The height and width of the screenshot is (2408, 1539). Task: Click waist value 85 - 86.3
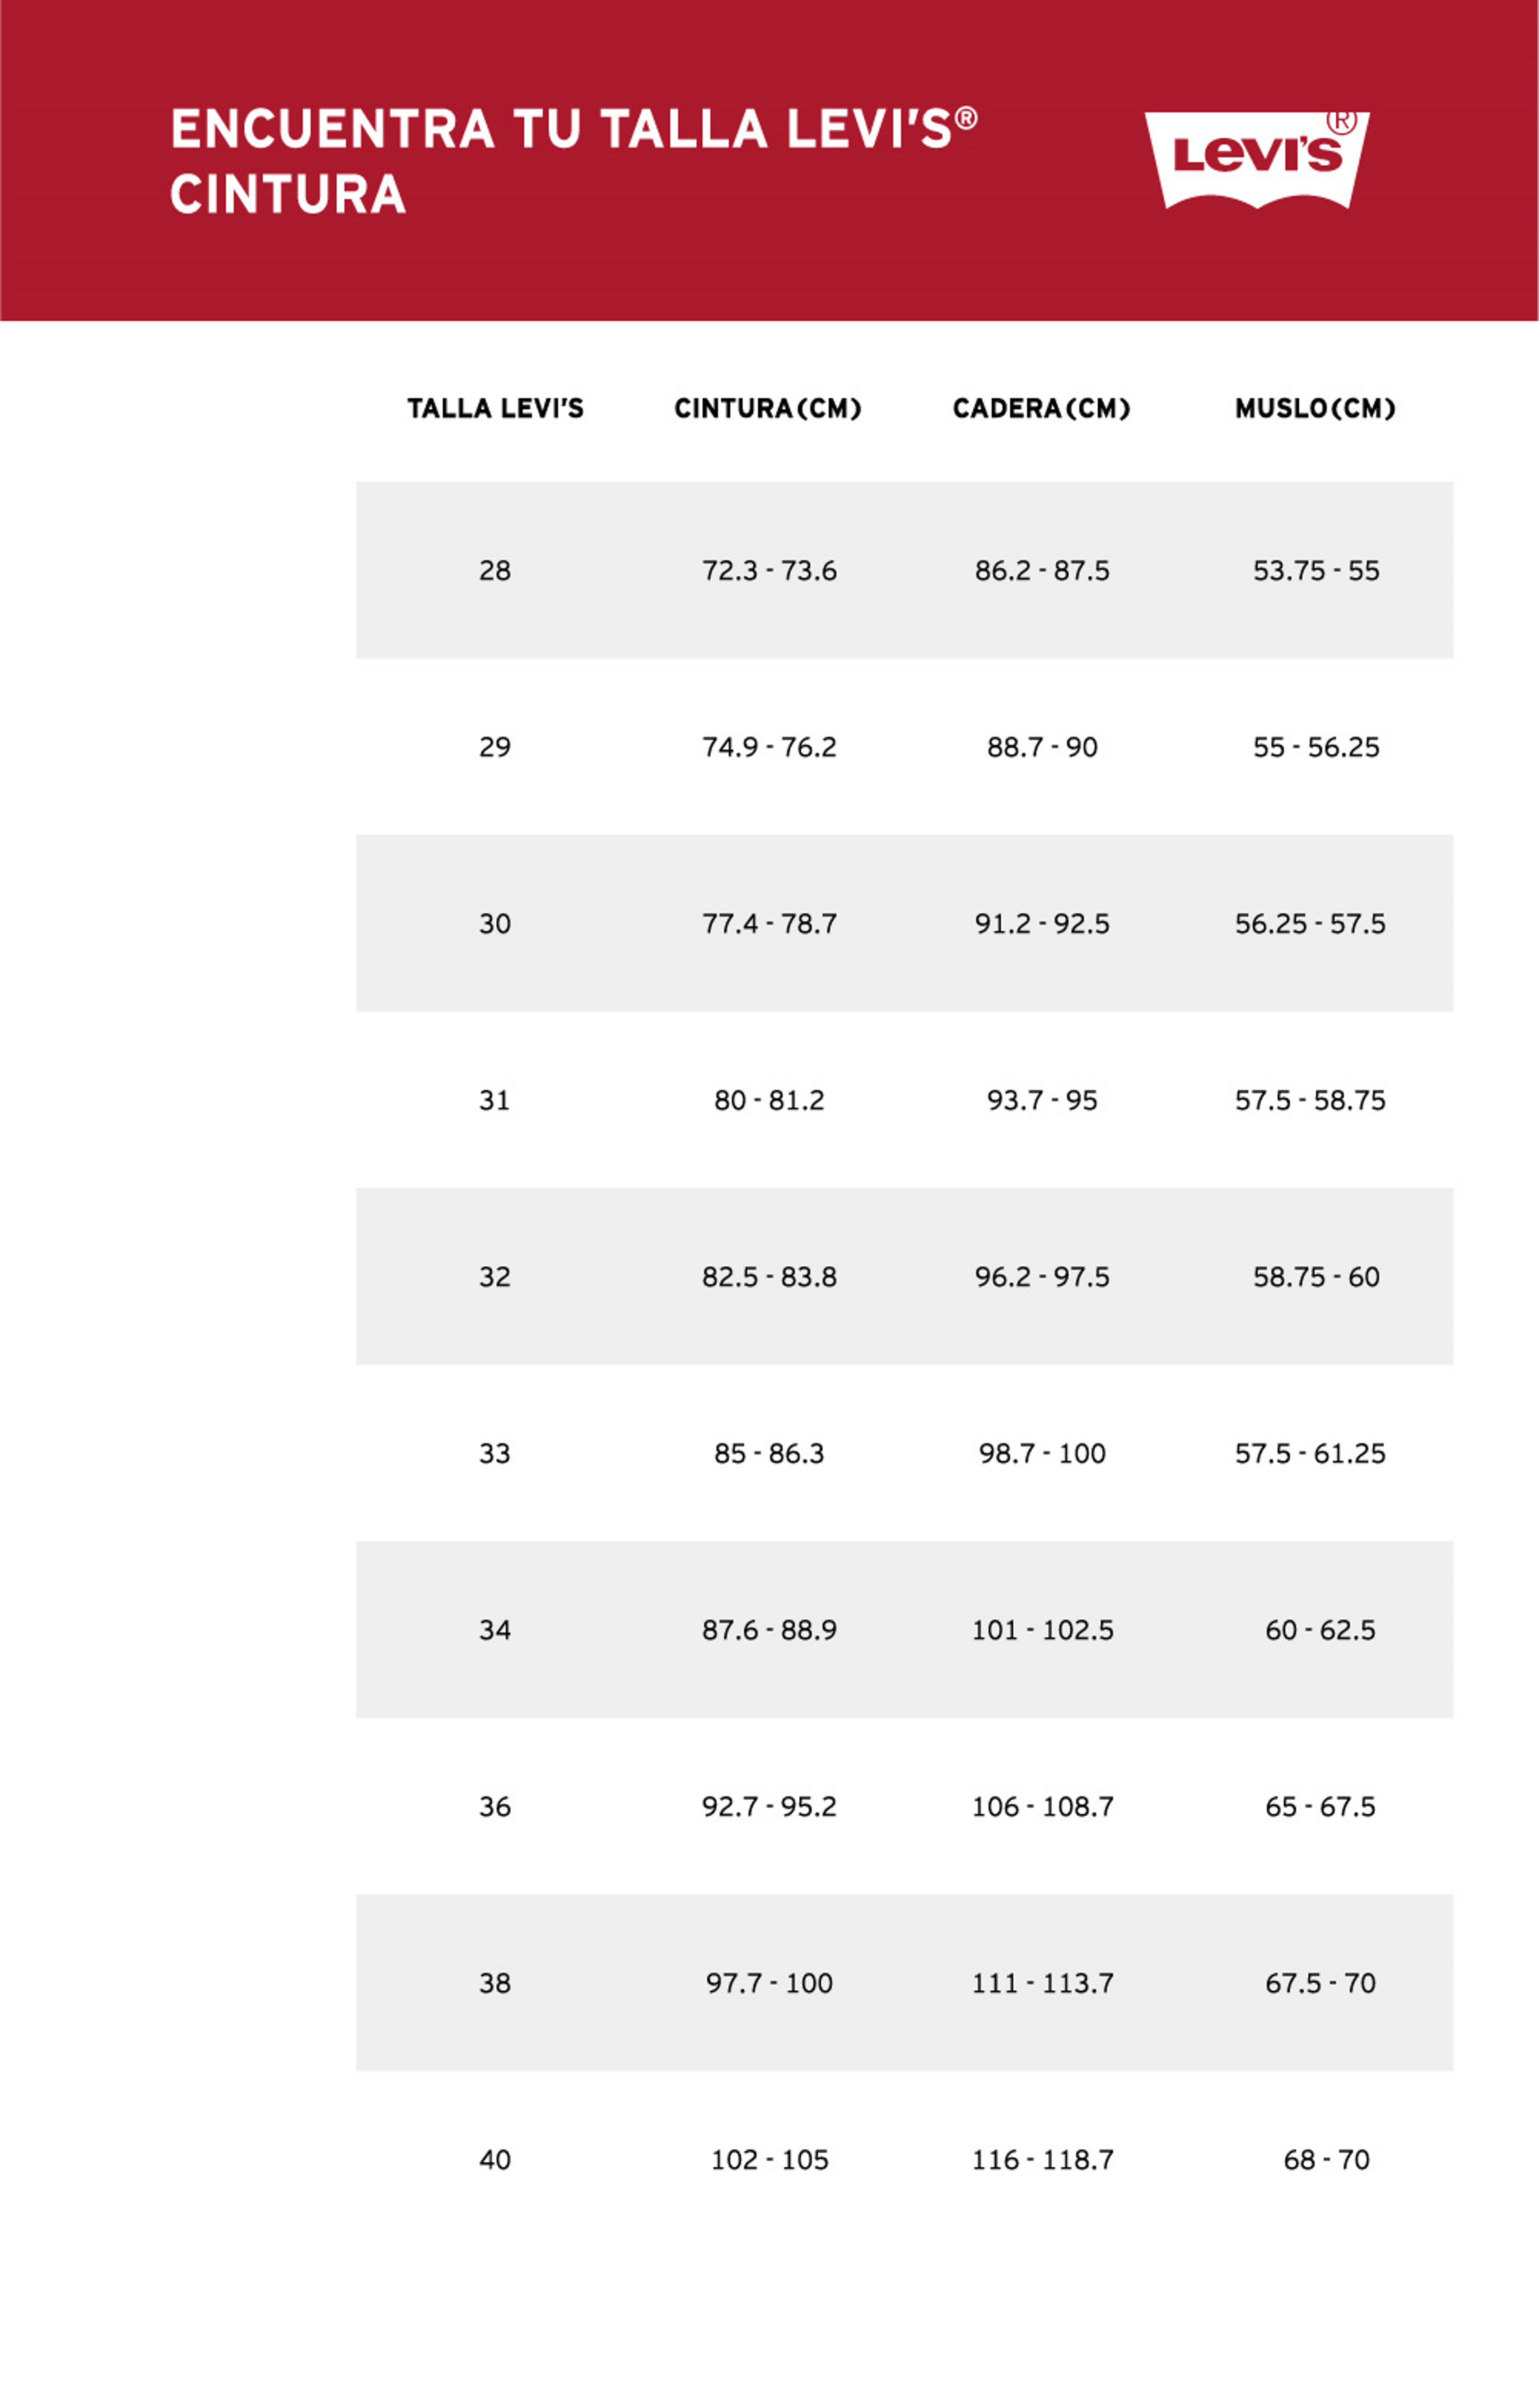[769, 1453]
